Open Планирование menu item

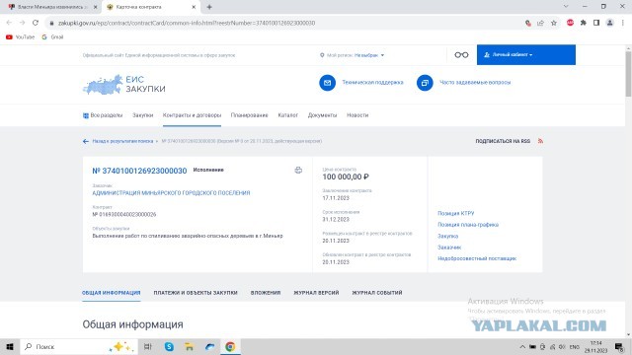[249, 115]
